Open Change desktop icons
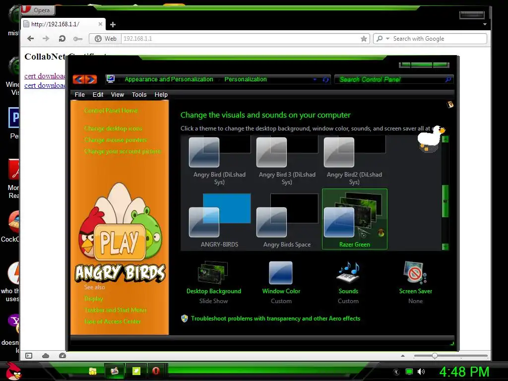This screenshot has width=508, height=381. (x=113, y=128)
